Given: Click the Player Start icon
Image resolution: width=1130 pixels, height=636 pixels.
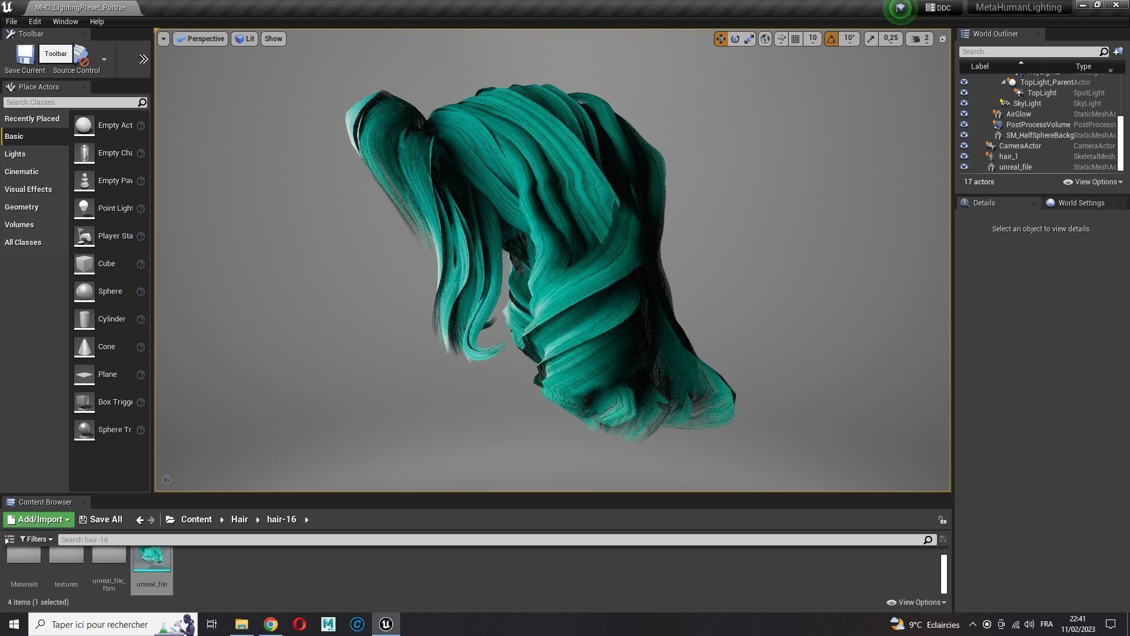Looking at the screenshot, I should pyautogui.click(x=84, y=236).
